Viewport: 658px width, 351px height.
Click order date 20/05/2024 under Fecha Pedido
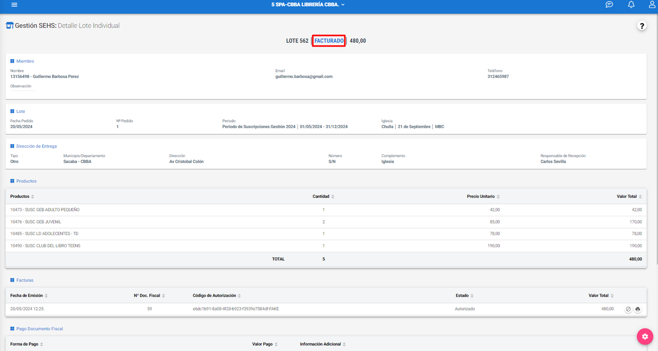point(21,127)
